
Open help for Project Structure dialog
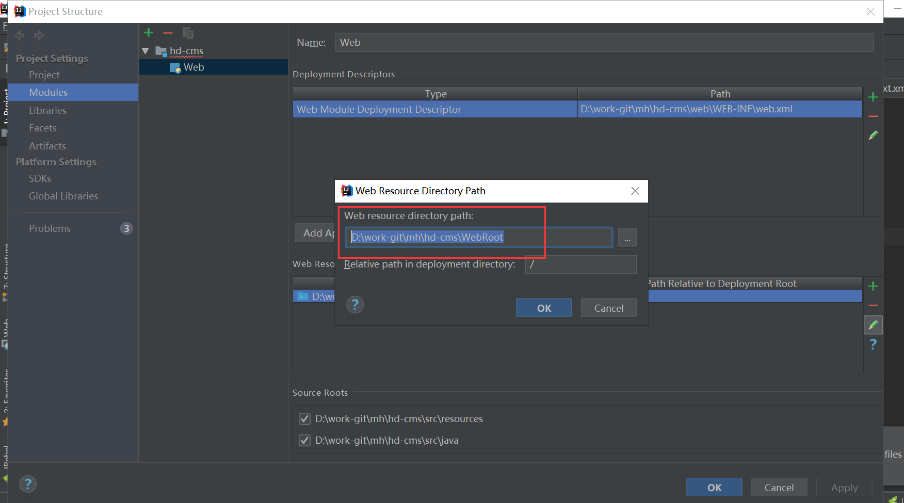(28, 484)
